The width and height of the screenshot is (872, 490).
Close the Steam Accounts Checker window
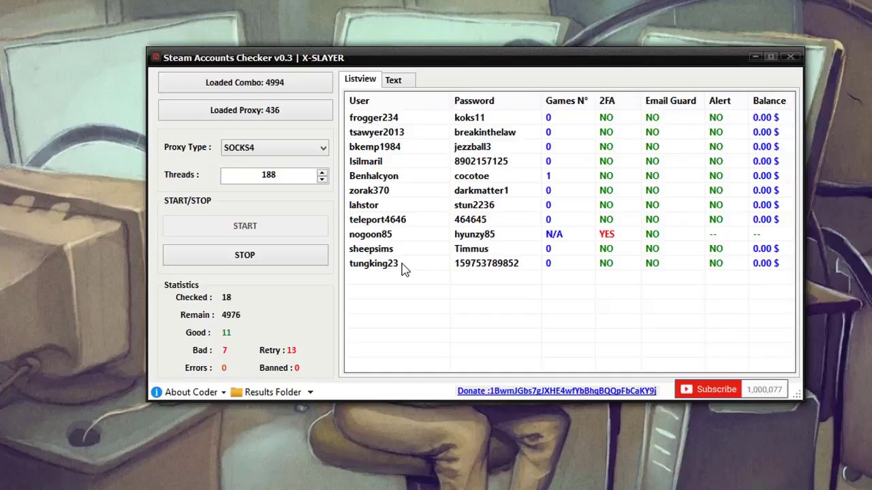(790, 56)
